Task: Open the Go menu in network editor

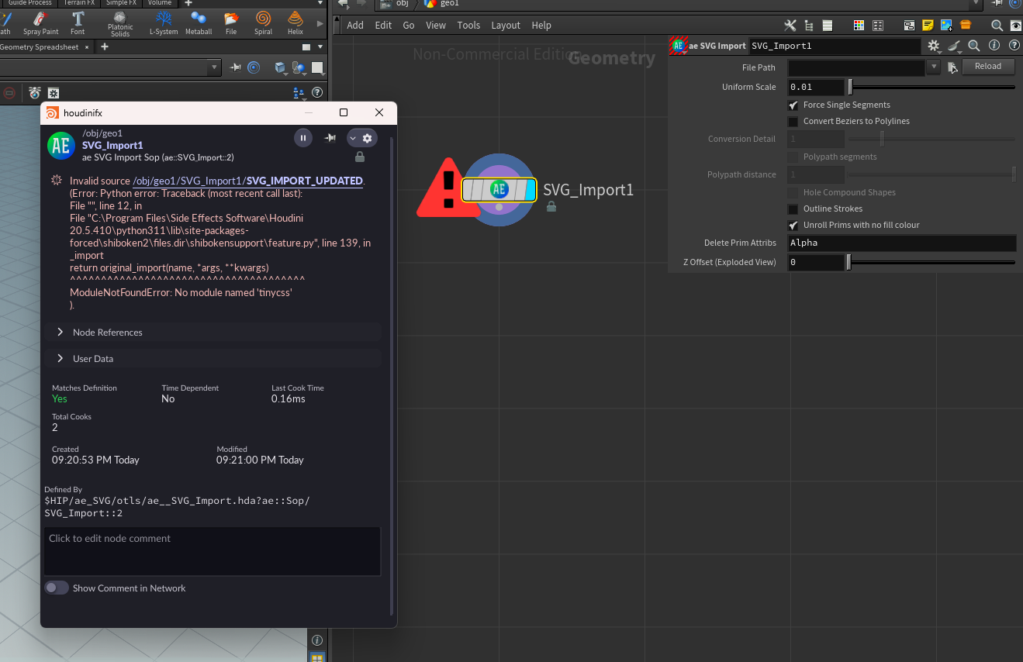Action: (409, 26)
